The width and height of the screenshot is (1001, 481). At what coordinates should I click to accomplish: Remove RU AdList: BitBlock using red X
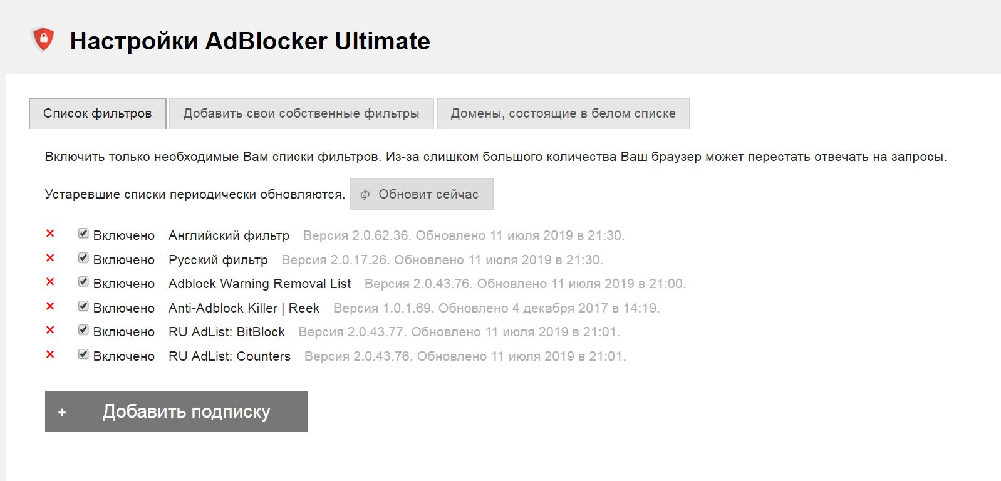pyautogui.click(x=50, y=330)
